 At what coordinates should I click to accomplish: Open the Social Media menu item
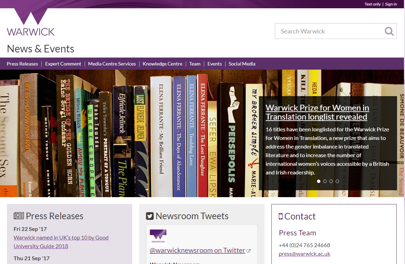(242, 64)
